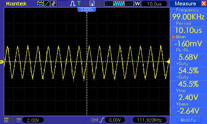The width and height of the screenshot is (207, 124).
Task: Click the green diagonal line icon
Action: [x=47, y=4]
